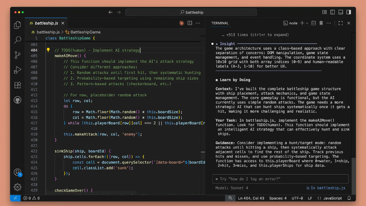Image resolution: width=366 pixels, height=206 pixels.
Task: Toggle the primary sidebar layout button
Action: pyautogui.click(x=332, y=12)
